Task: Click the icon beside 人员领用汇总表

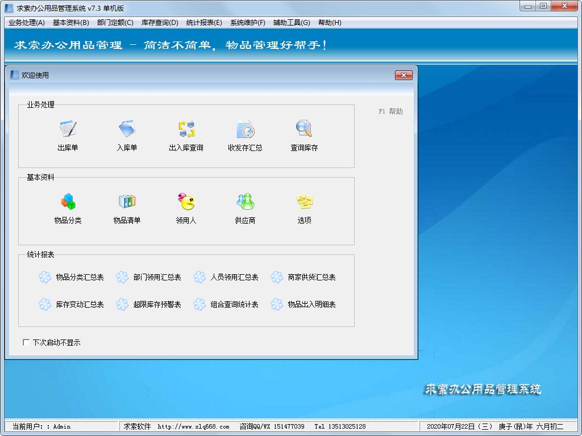Action: 199,277
